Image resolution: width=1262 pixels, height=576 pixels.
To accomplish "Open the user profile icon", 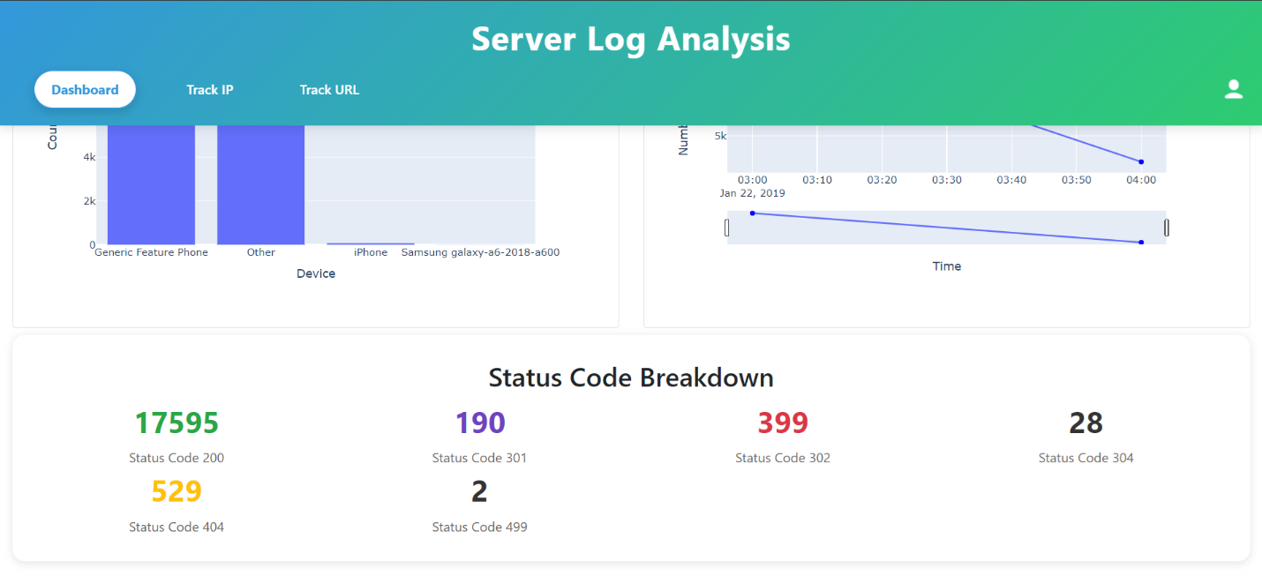I will (x=1233, y=88).
